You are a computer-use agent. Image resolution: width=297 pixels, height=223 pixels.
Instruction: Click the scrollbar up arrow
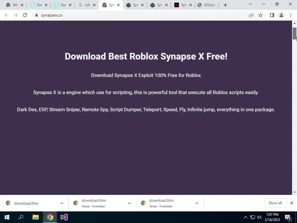(294, 23)
